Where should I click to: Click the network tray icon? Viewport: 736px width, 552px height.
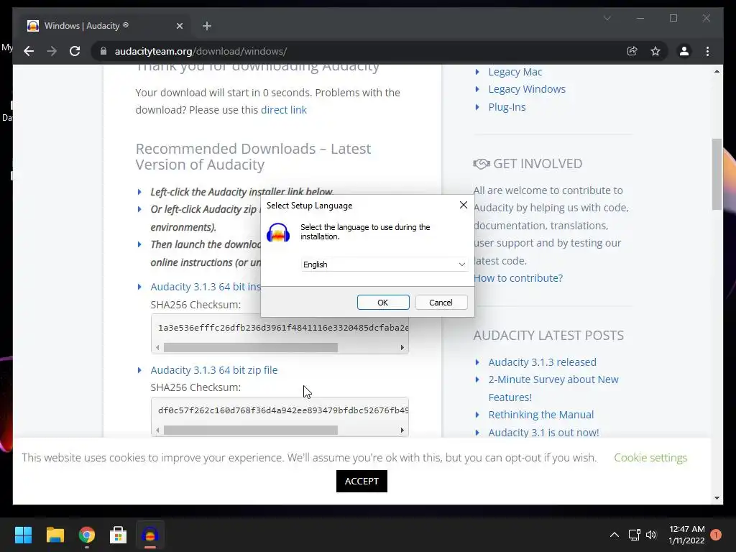click(634, 535)
